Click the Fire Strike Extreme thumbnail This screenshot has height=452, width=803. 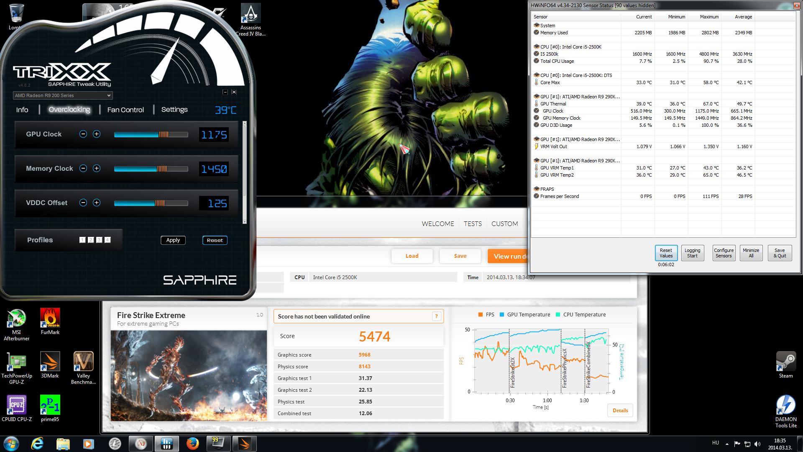point(189,376)
